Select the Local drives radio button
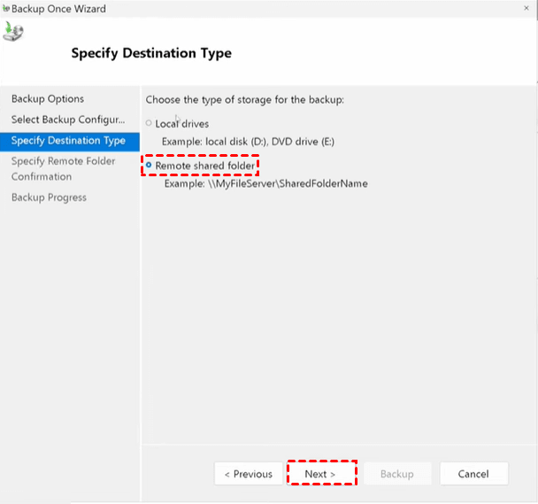The width and height of the screenshot is (538, 504). (149, 123)
